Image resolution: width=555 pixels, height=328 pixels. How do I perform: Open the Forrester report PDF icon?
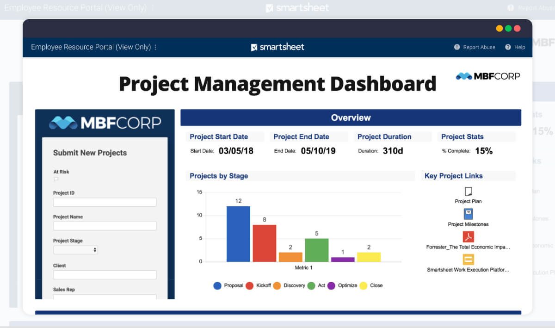[469, 236]
